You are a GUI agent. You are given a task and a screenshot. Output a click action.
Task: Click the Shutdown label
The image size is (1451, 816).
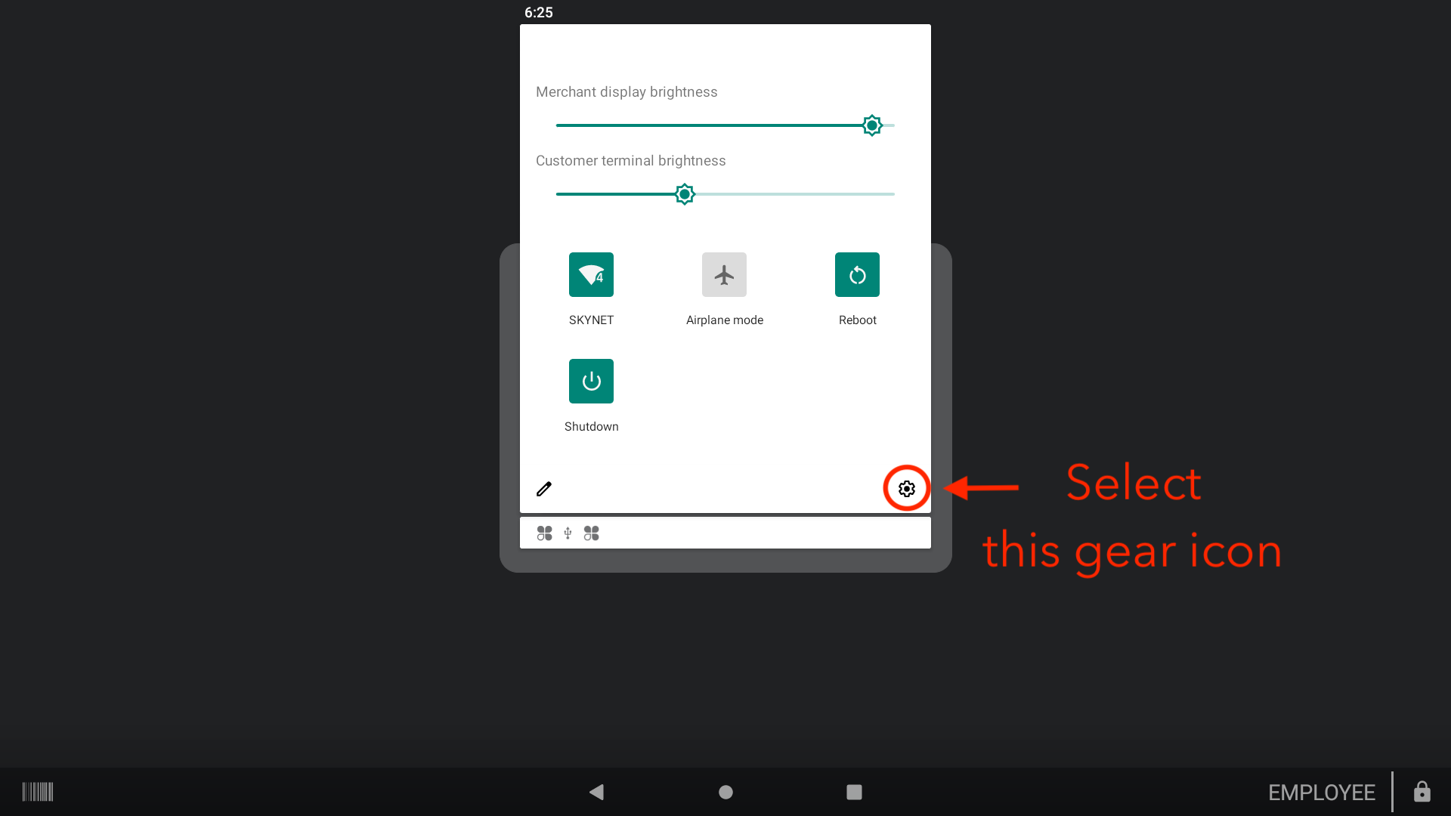(x=592, y=427)
